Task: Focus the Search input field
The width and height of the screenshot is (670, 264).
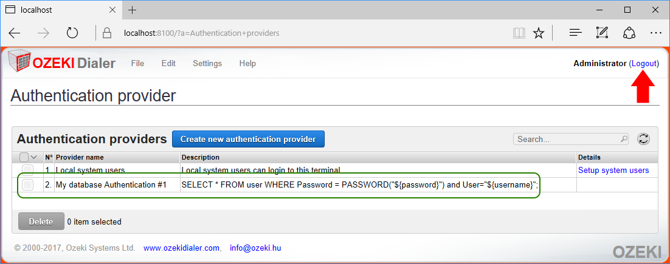Action: tap(567, 139)
